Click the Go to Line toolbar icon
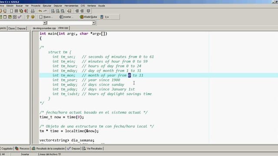This screenshot has width=278, height=156. 69,11
